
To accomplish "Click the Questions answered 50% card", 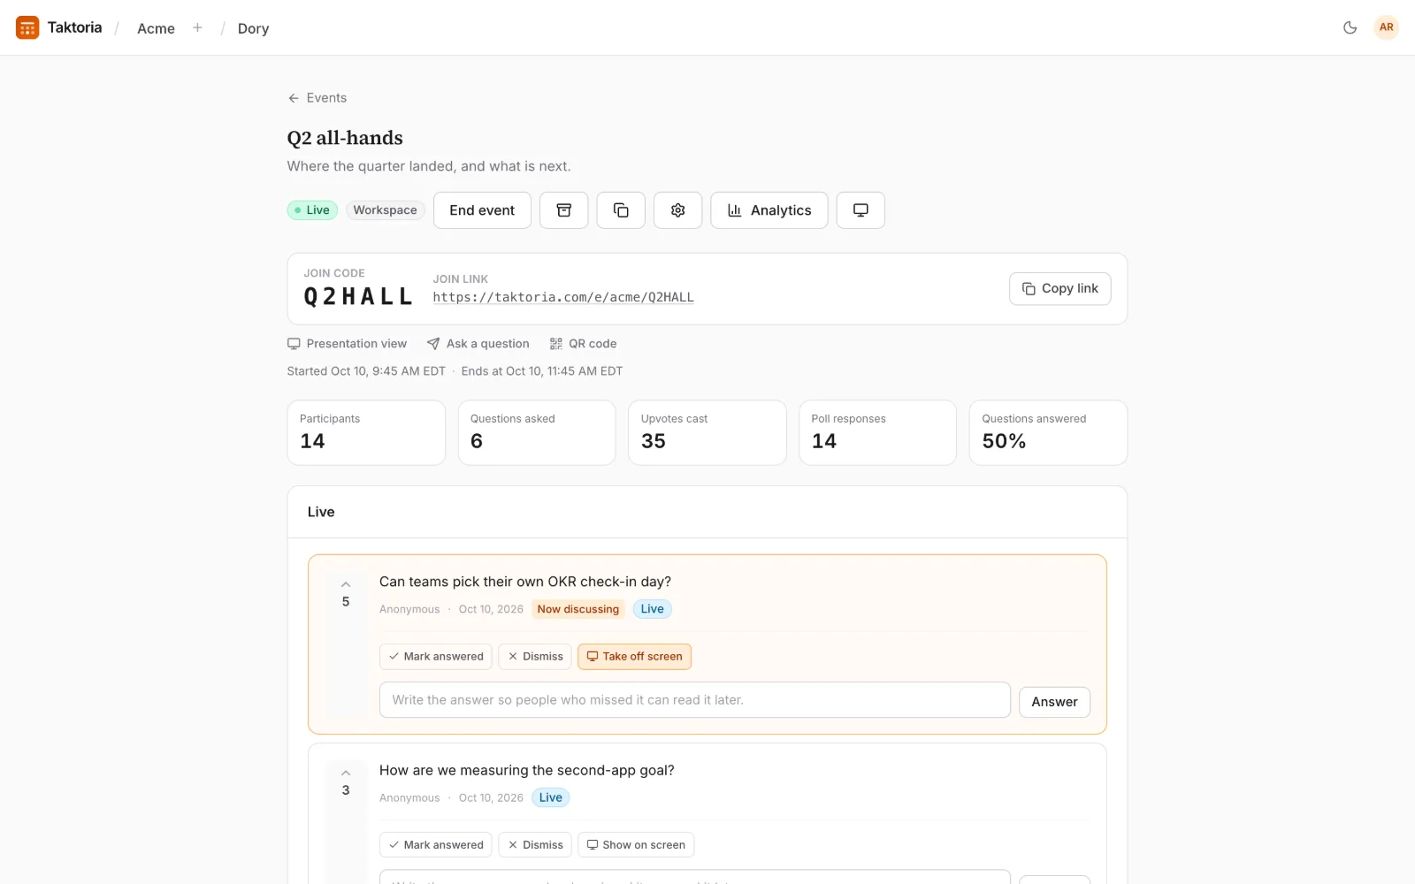I will click(1048, 432).
